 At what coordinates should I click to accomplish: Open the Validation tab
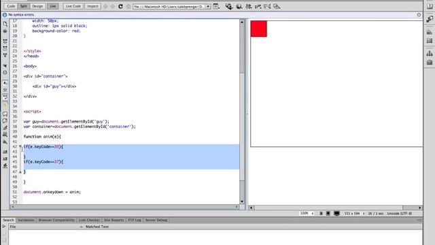pyautogui.click(x=26, y=220)
